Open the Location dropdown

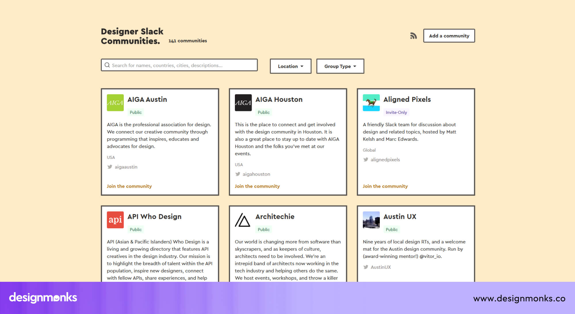(x=290, y=66)
